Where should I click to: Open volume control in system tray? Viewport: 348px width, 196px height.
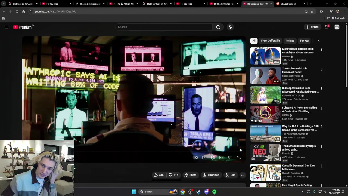tap(324, 192)
